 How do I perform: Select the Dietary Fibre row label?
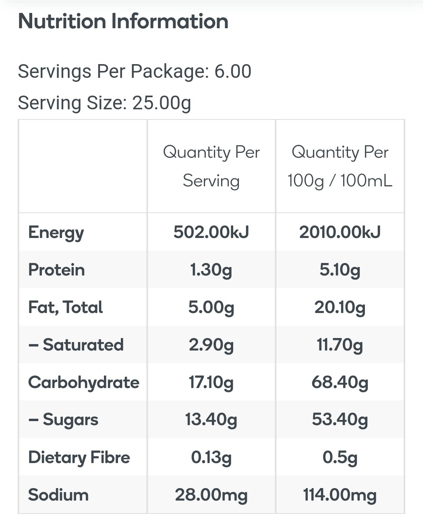click(79, 457)
